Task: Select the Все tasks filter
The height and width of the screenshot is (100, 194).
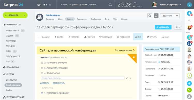Action: (x=138, y=37)
